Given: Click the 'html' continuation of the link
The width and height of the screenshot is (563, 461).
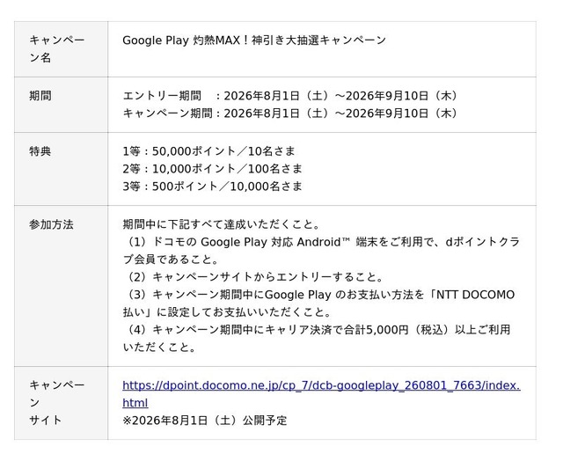Looking at the screenshot, I should point(135,403).
